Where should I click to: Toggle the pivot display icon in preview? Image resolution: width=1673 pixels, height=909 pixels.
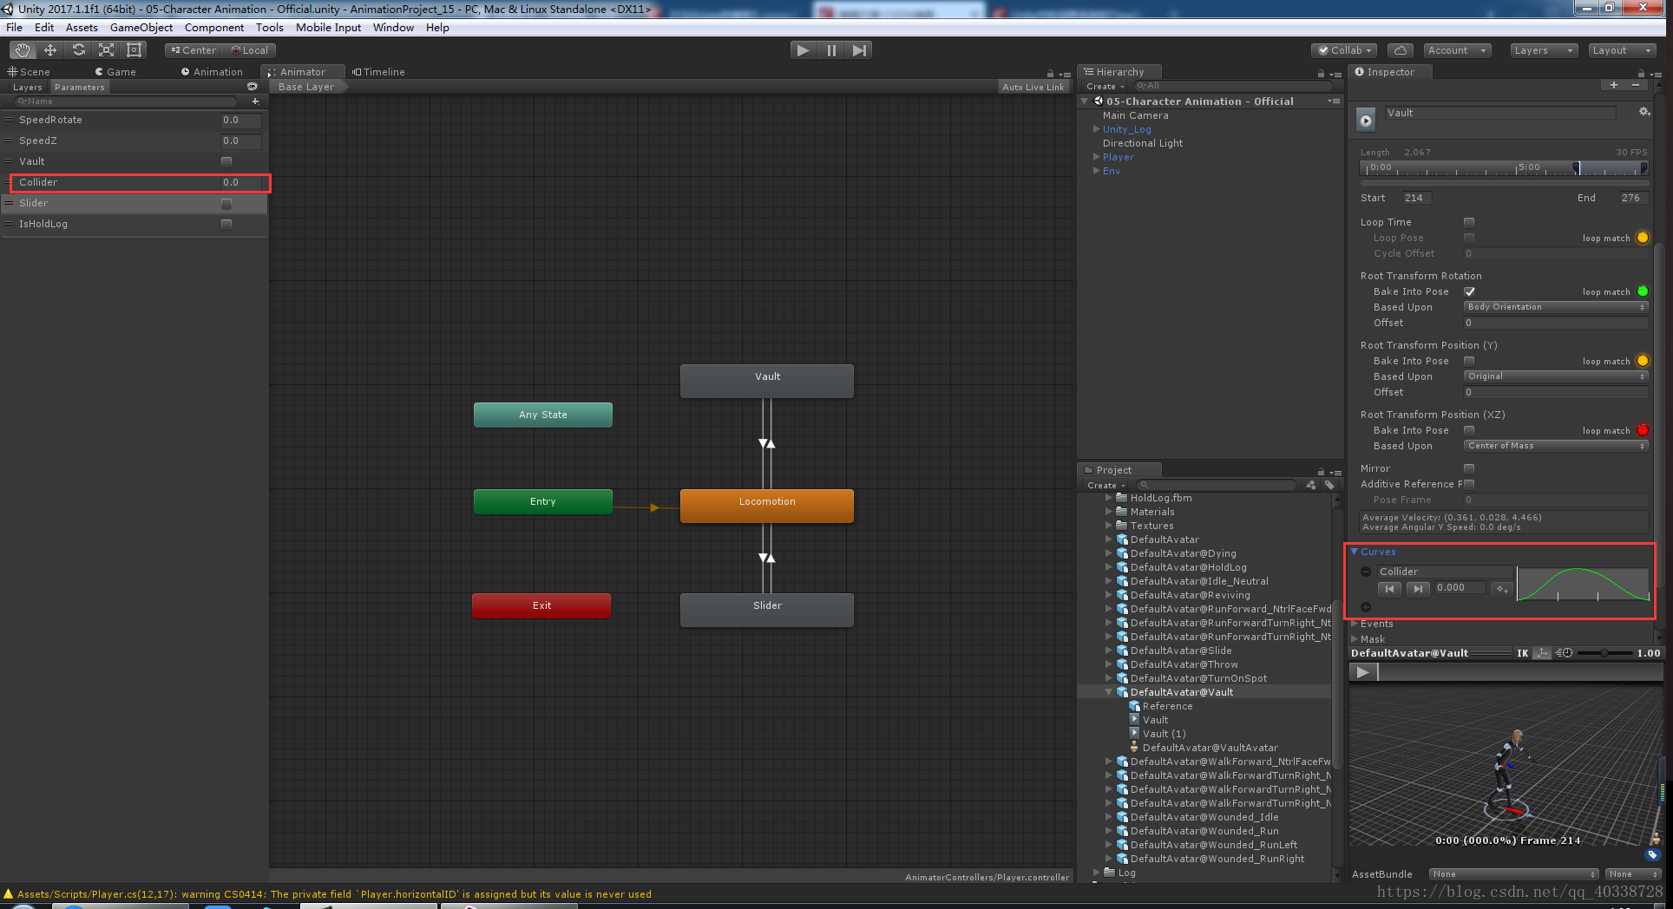click(x=1542, y=653)
